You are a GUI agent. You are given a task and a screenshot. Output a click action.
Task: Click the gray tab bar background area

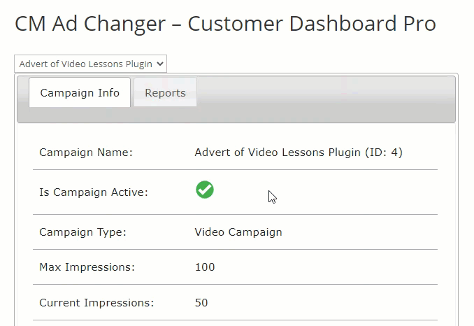click(326, 99)
